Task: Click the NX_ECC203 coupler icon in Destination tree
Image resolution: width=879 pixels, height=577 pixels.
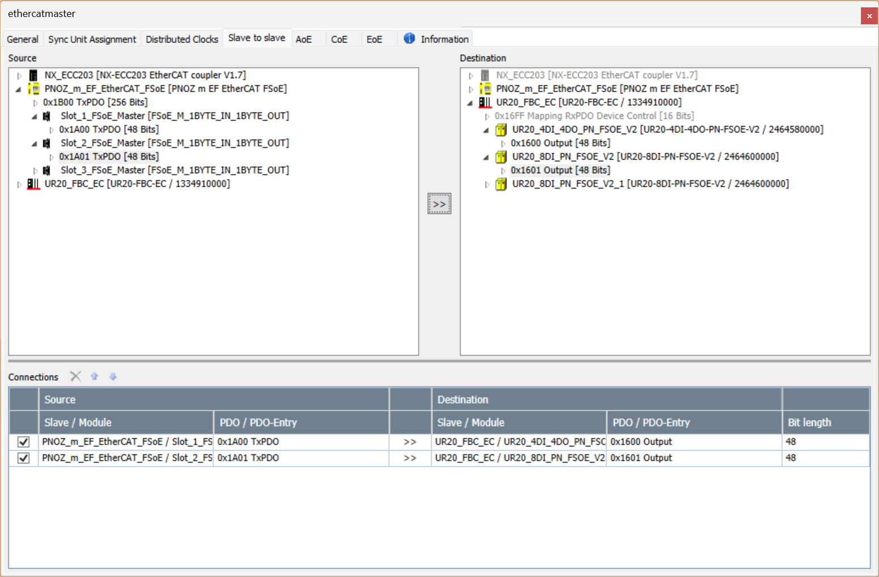Action: pyautogui.click(x=485, y=75)
